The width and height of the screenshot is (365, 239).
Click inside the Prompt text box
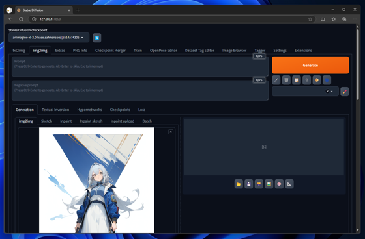(x=140, y=66)
